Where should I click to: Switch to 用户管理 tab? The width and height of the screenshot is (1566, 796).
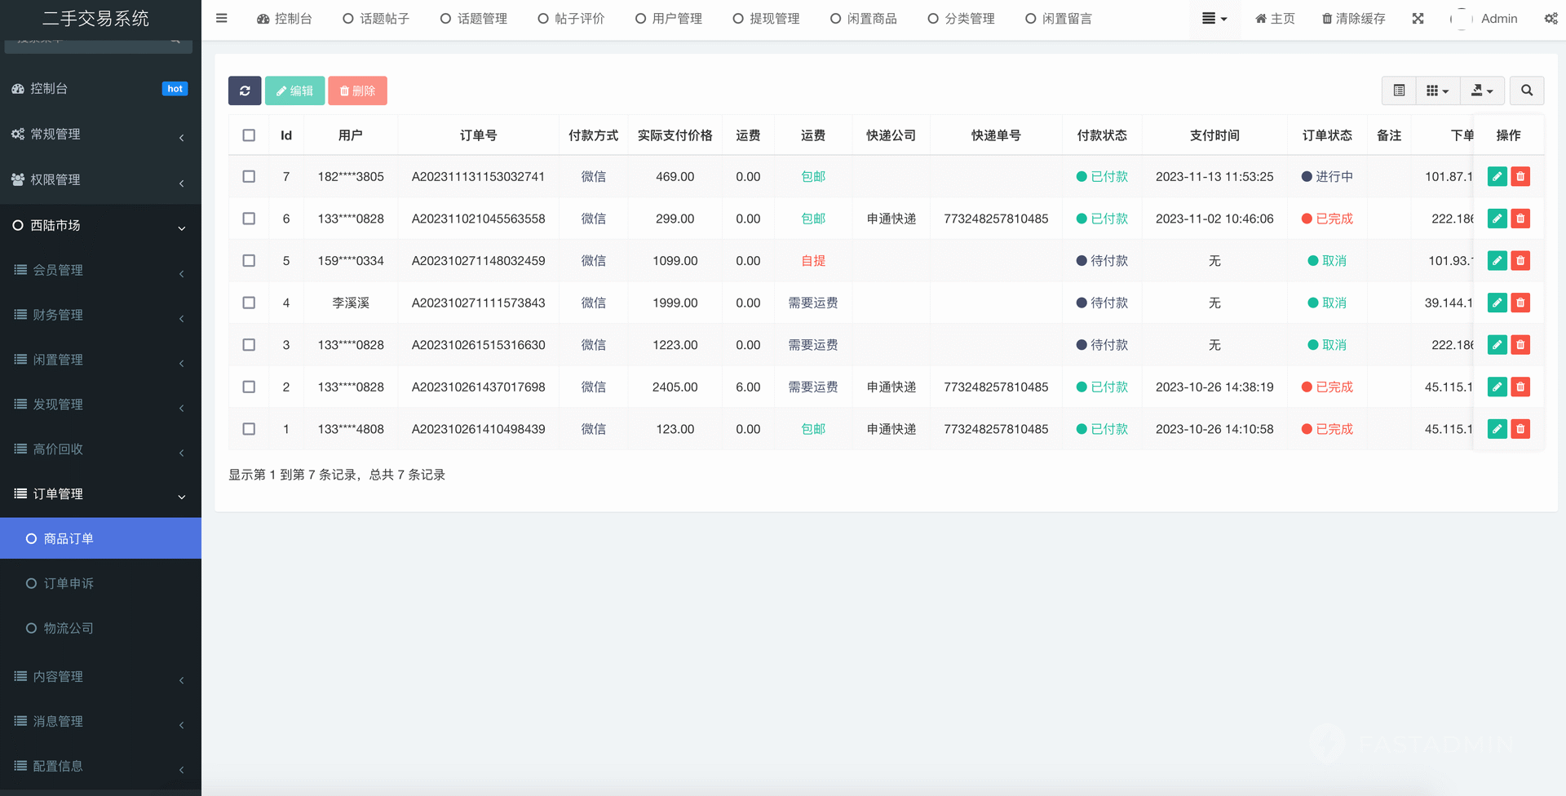coord(668,18)
